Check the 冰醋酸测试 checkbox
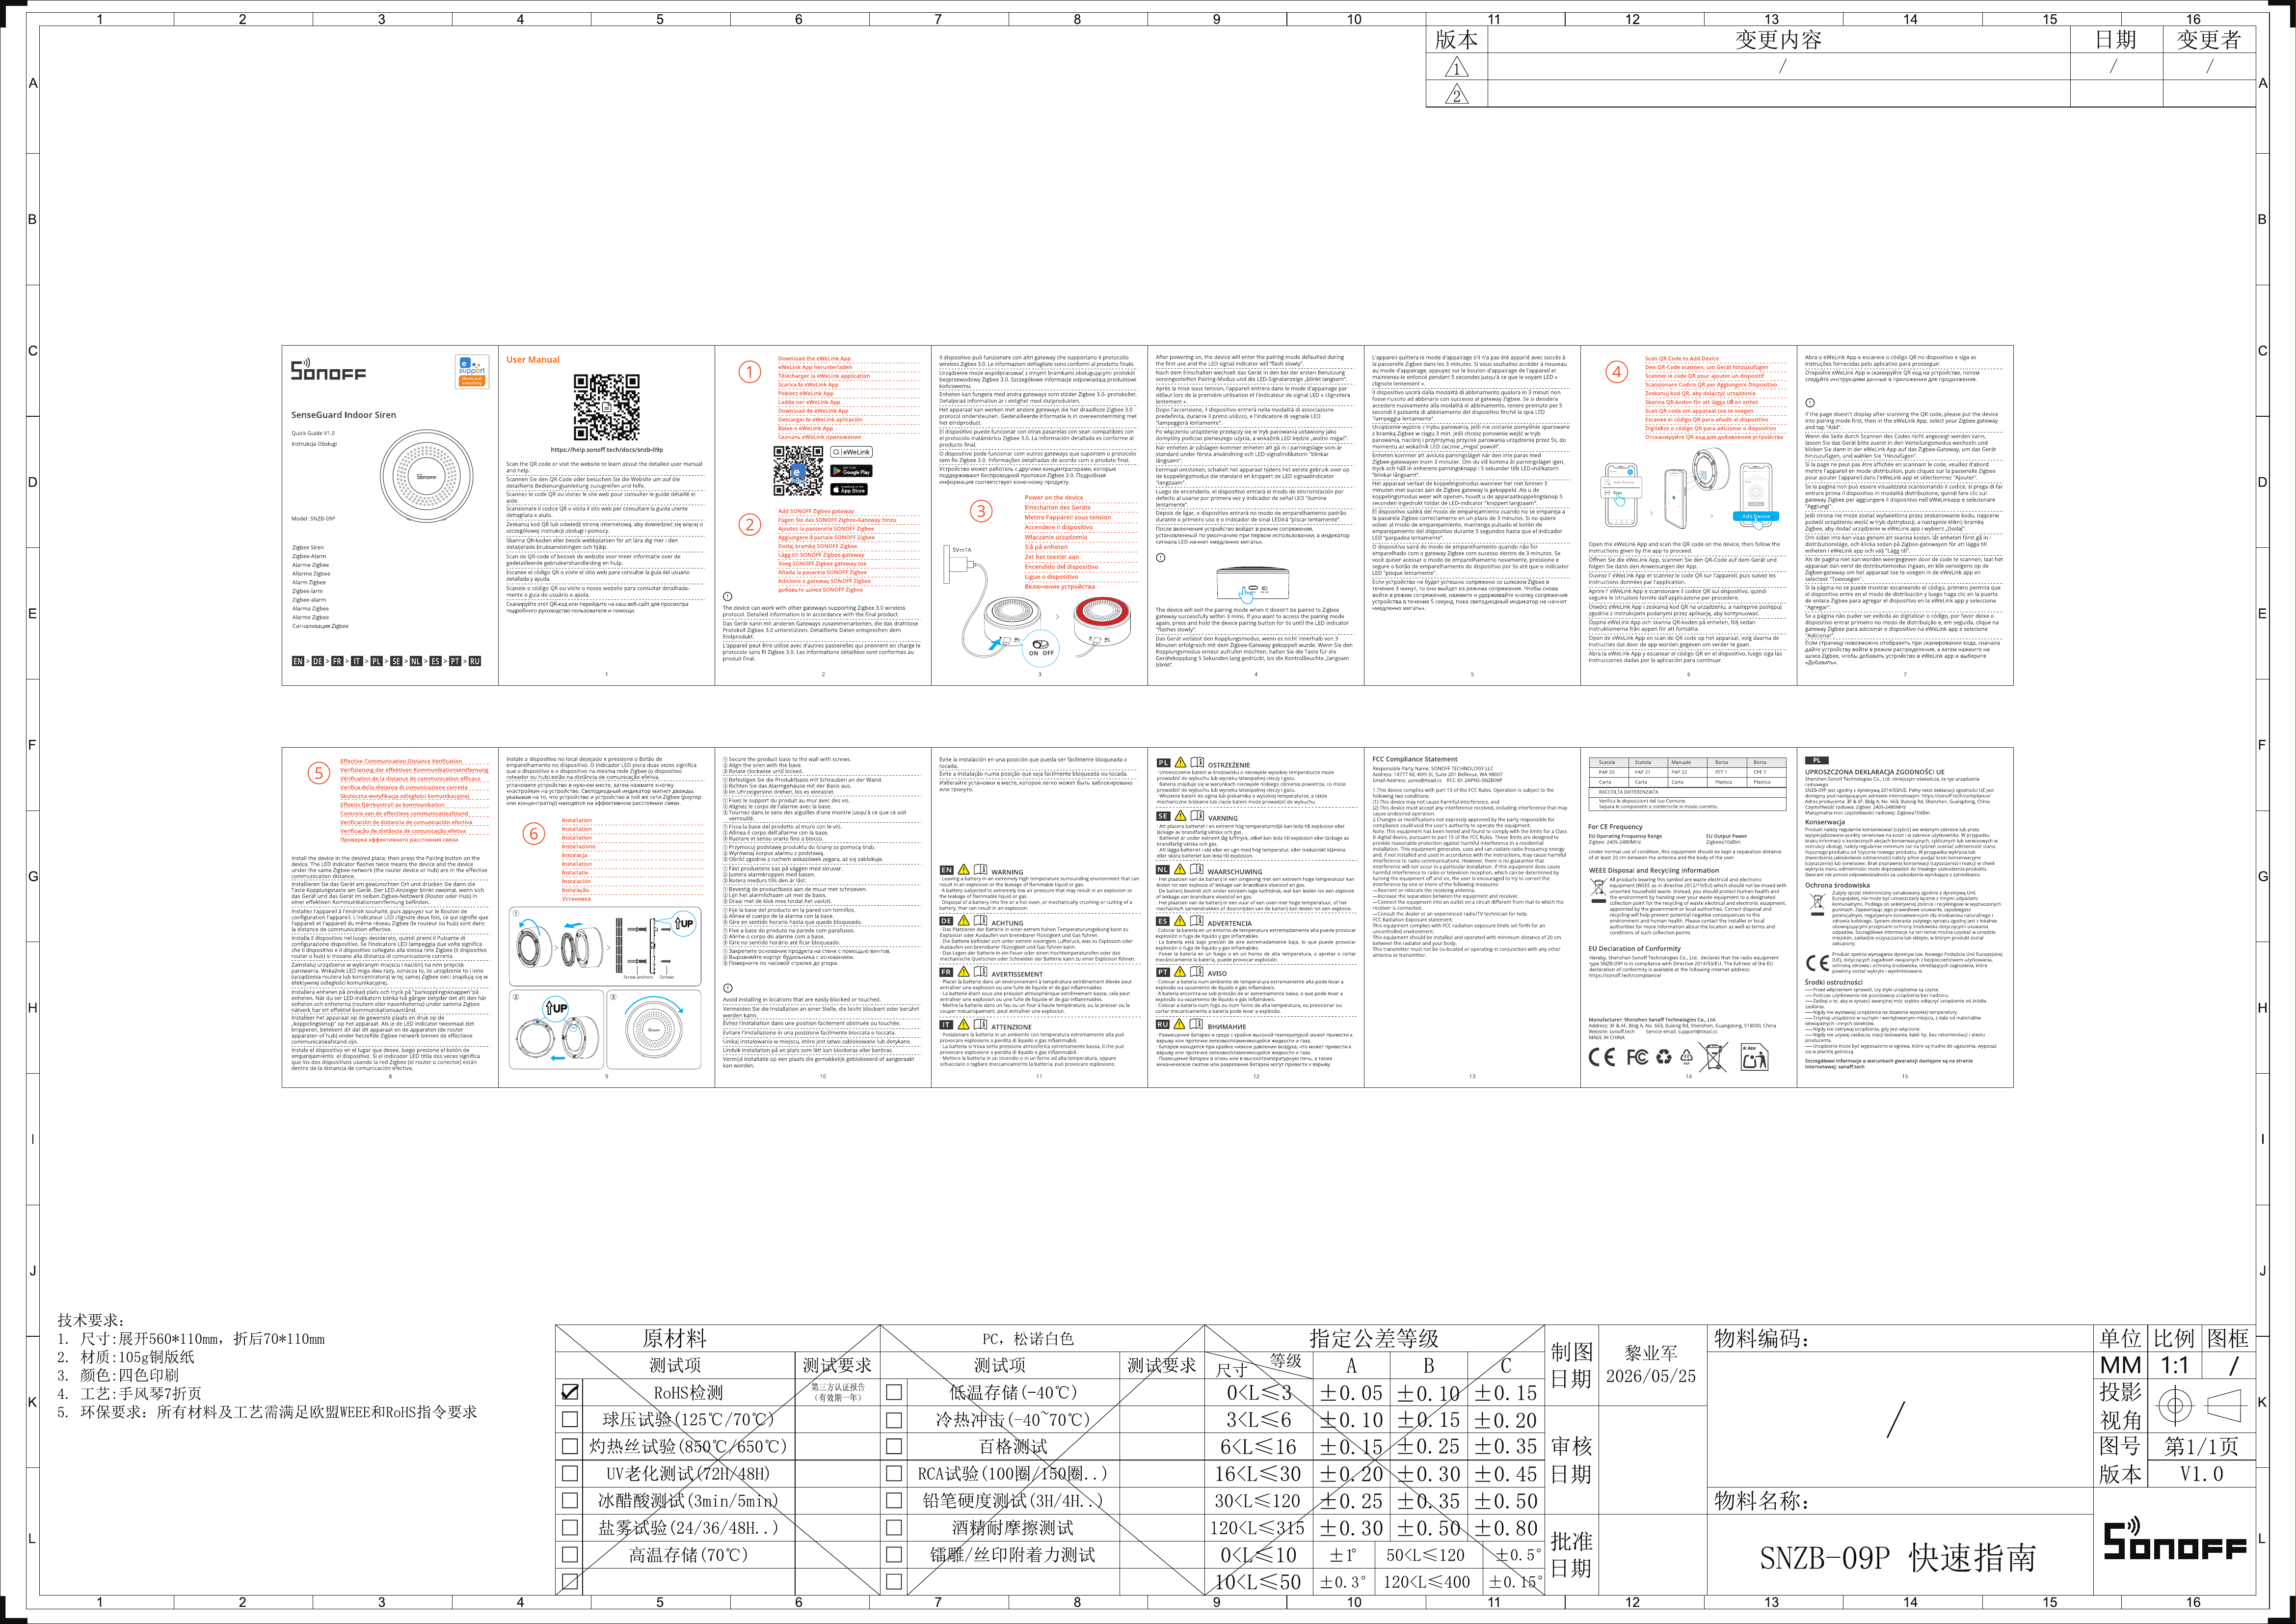This screenshot has width=2296, height=1624. (570, 1500)
